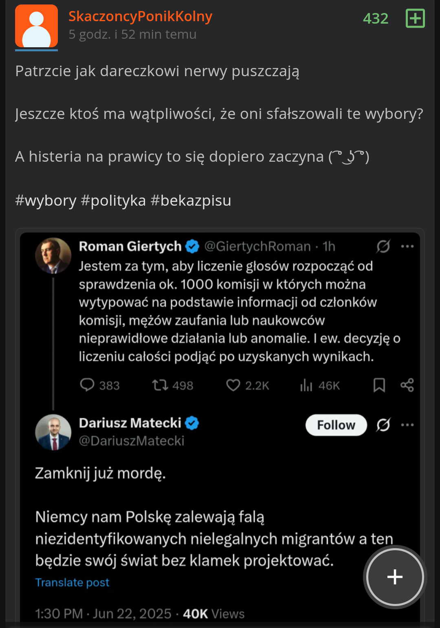Click the poster's orange avatar
Image resolution: width=440 pixels, height=628 pixels.
[x=36, y=27]
